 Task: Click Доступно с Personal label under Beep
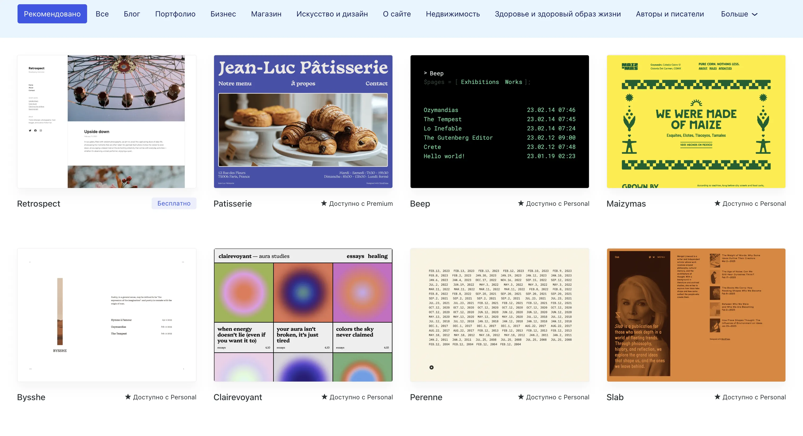coord(557,203)
